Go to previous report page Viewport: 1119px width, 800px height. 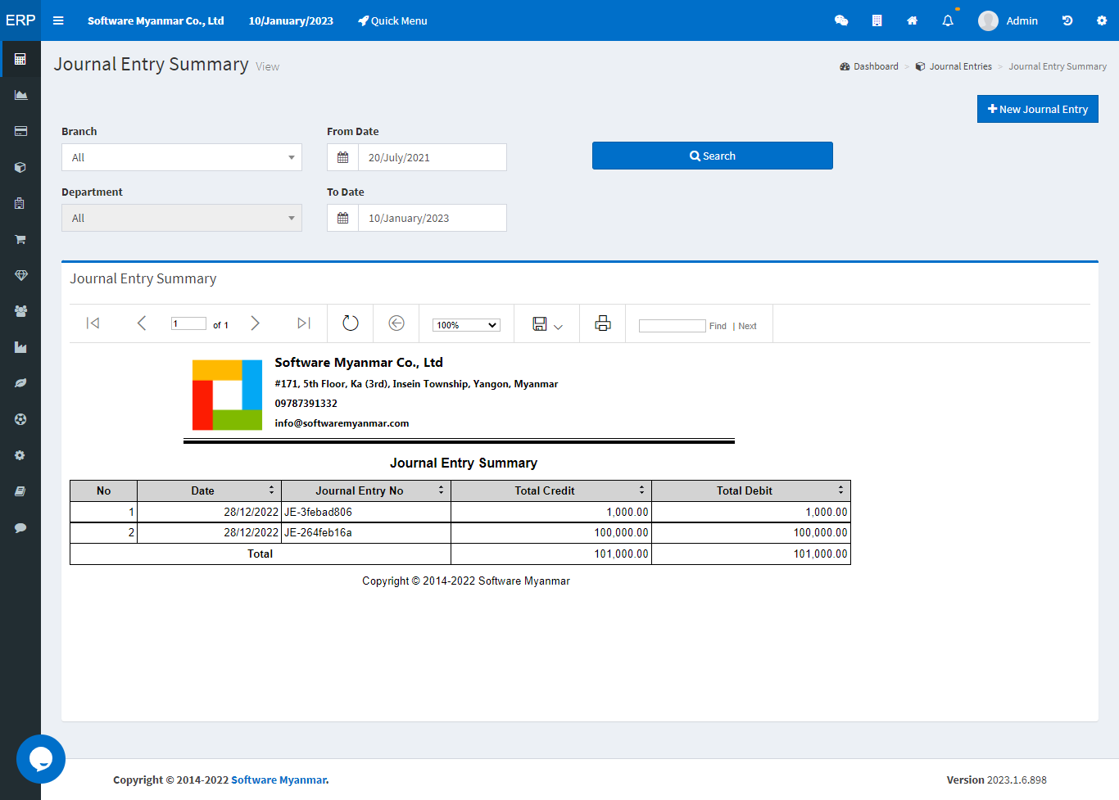[141, 323]
